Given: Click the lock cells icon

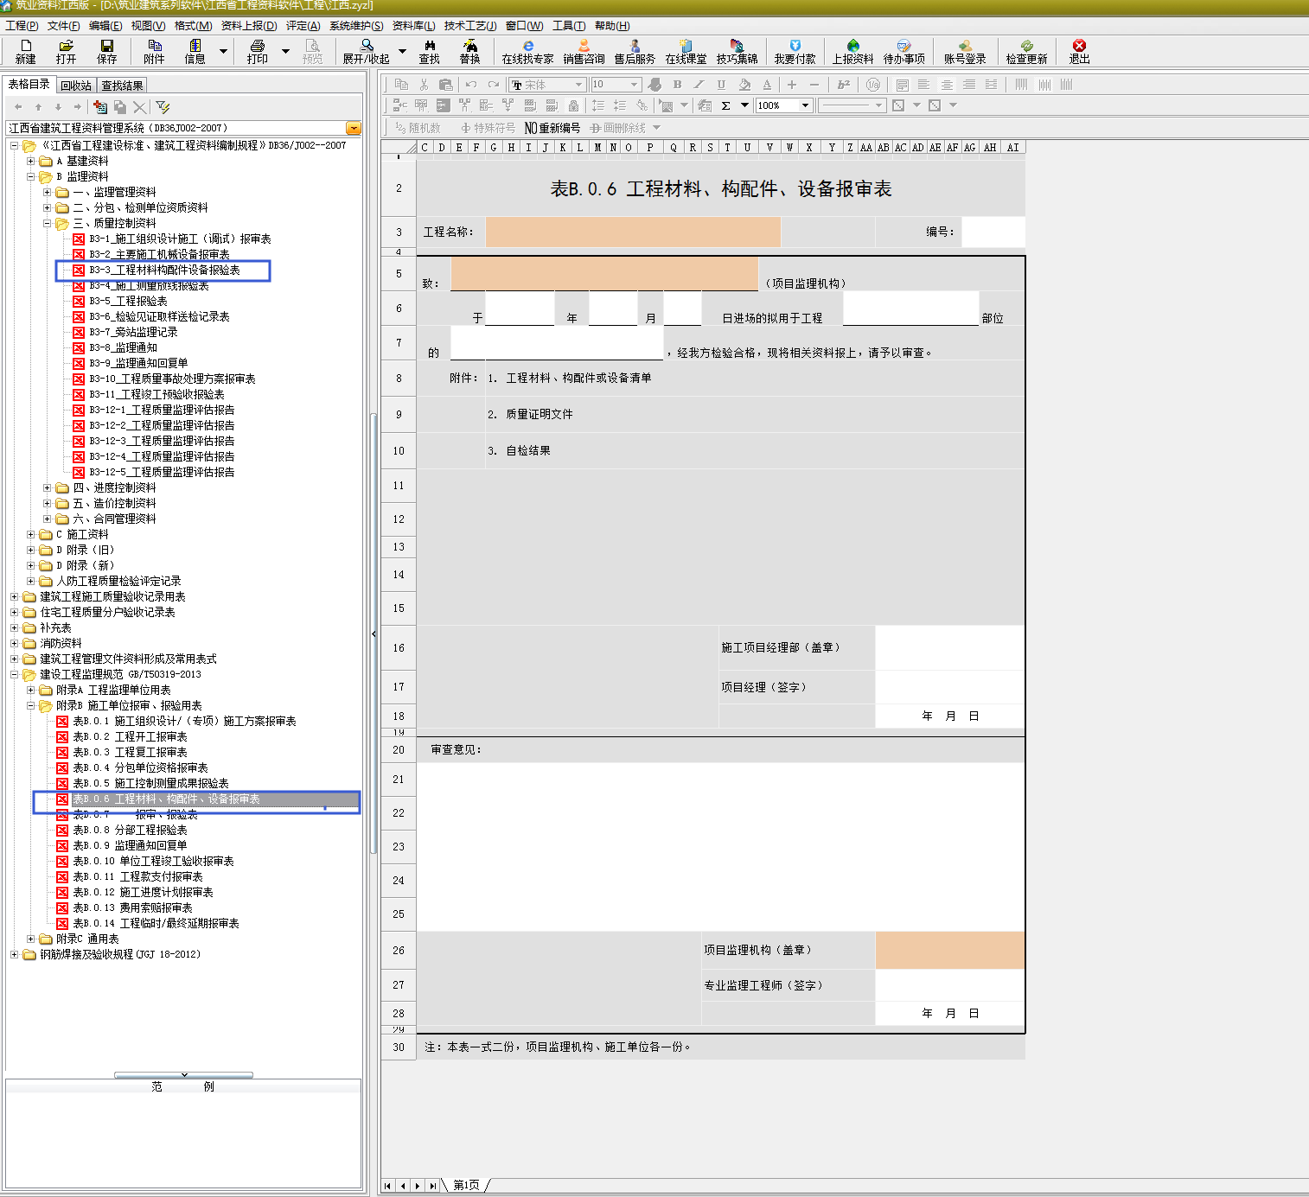Looking at the screenshot, I should click(x=573, y=105).
